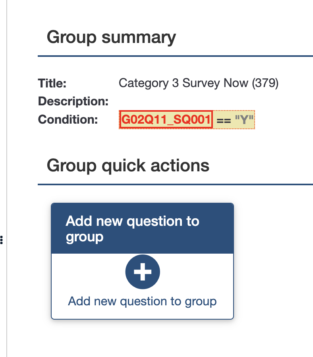Click the 'Group summary' heading
This screenshot has height=357, width=313.
tap(111, 37)
